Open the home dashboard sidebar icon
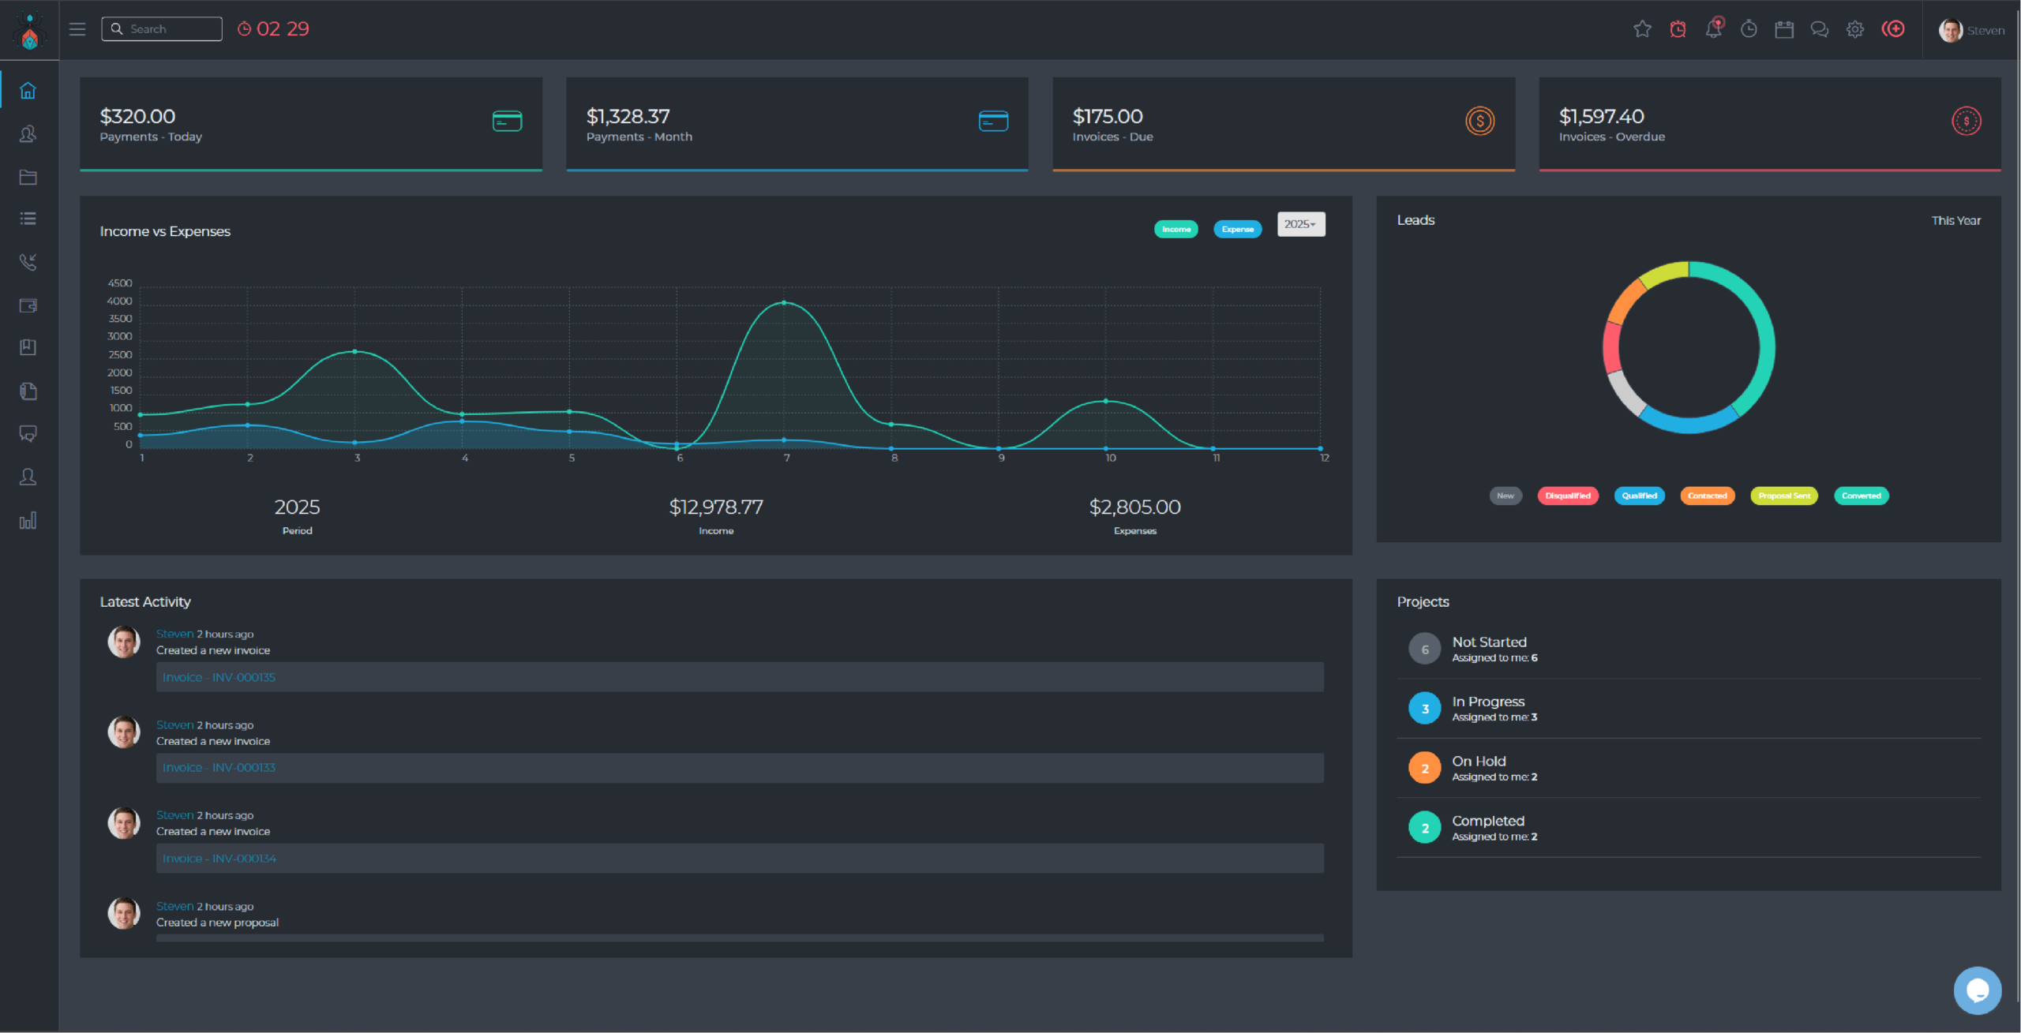2021x1033 pixels. tap(28, 91)
